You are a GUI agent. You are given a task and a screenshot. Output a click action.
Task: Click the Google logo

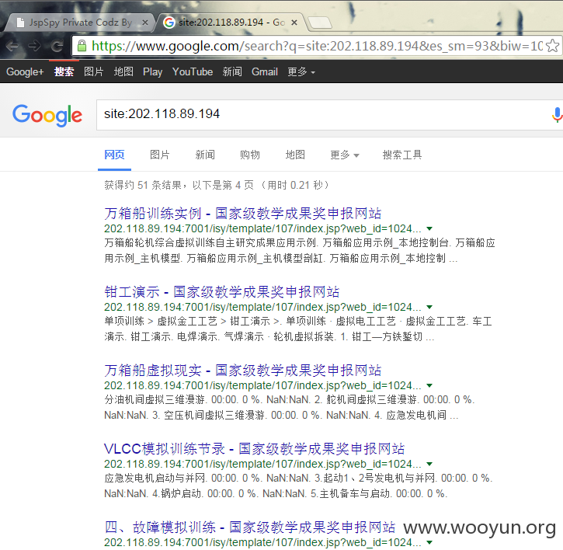[47, 115]
